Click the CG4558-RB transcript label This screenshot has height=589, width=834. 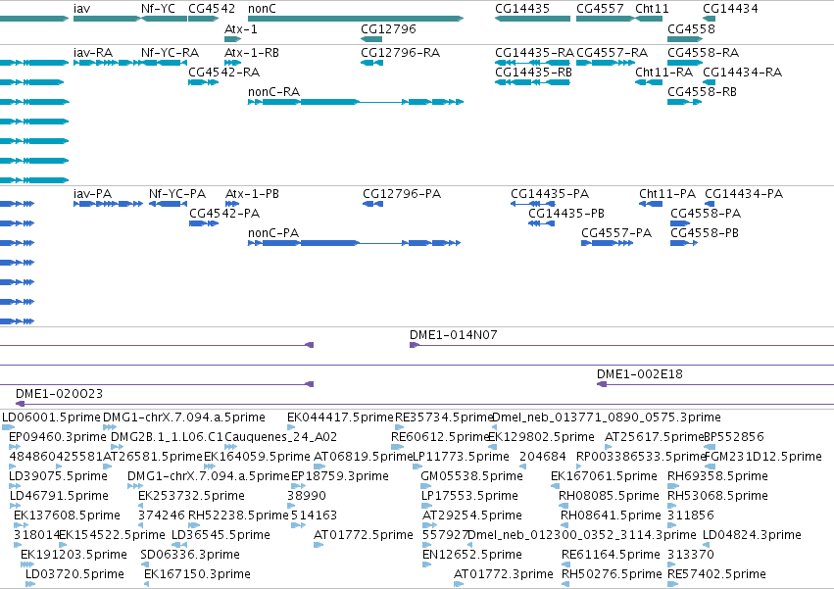(x=702, y=91)
